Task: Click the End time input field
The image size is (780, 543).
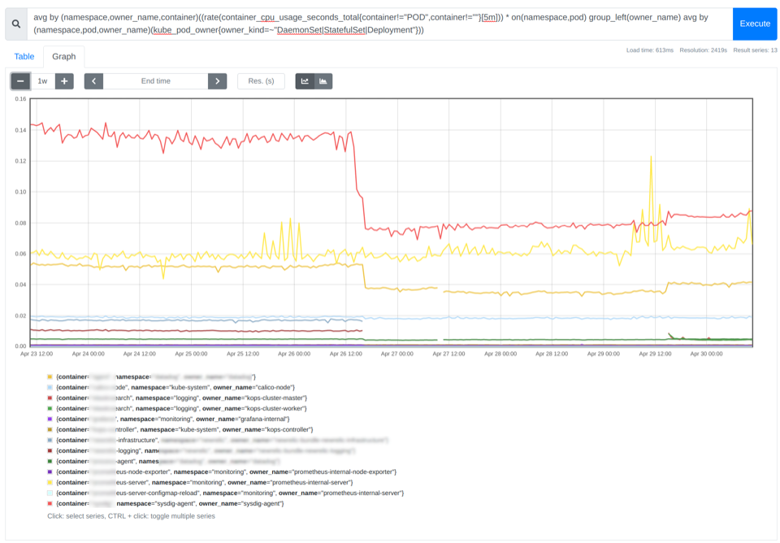Action: [155, 81]
